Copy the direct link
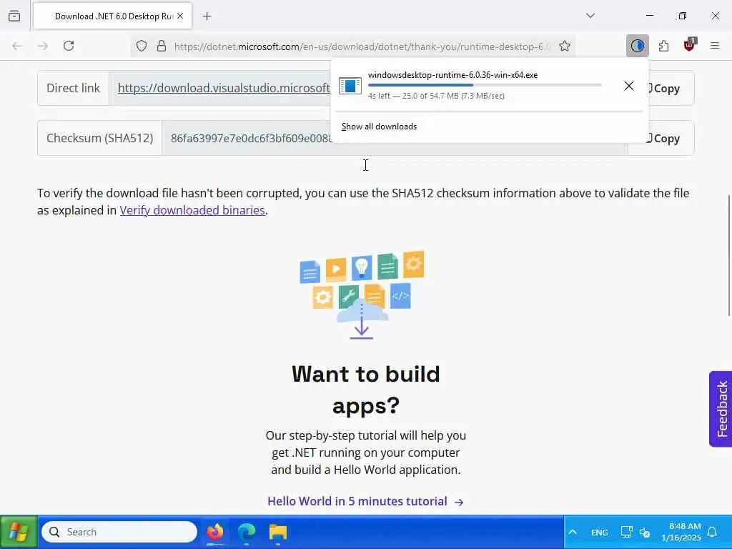This screenshot has width=732, height=549. click(x=667, y=88)
